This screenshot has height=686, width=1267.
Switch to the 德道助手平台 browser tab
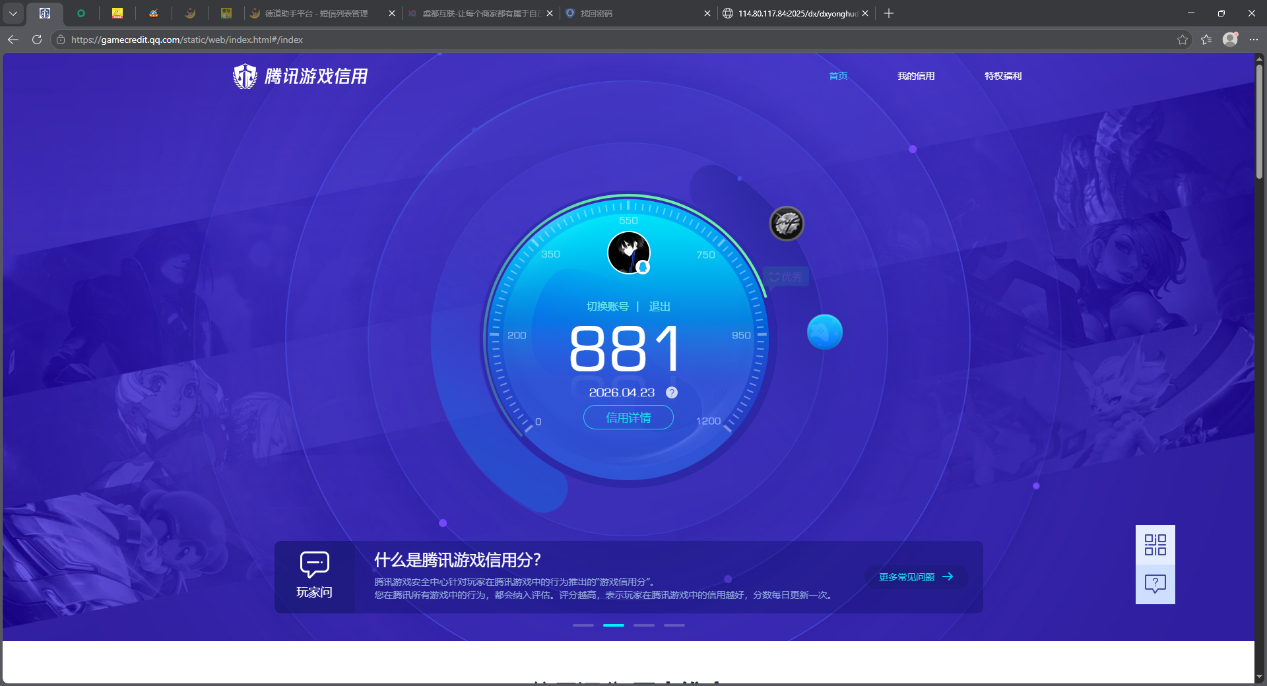(x=317, y=13)
